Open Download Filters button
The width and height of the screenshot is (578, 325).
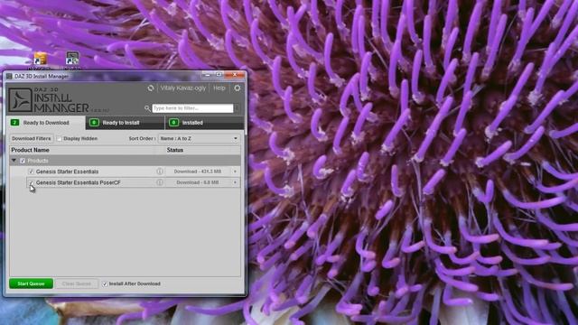32,138
